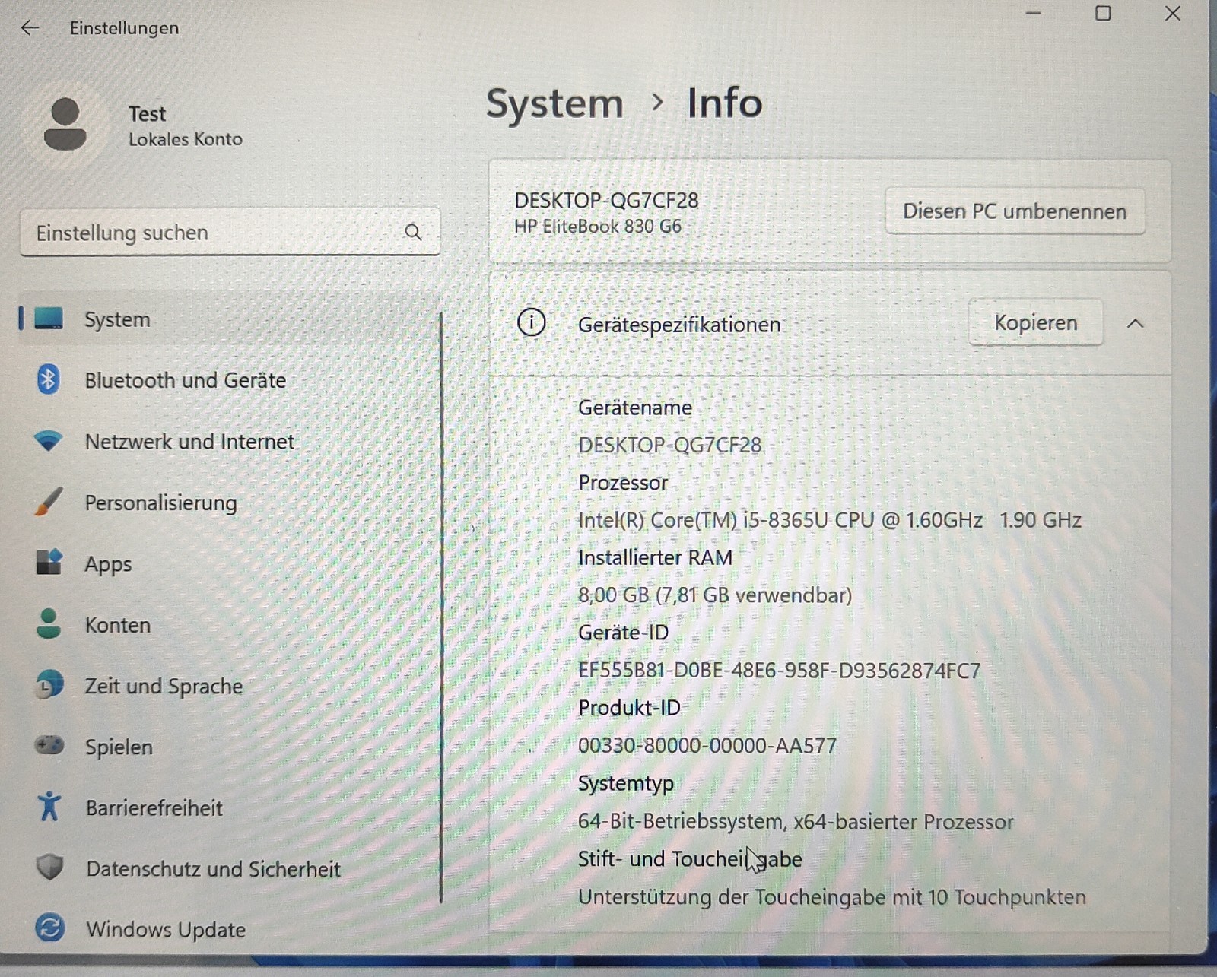Focus the Einstellung suchen search field

point(230,232)
